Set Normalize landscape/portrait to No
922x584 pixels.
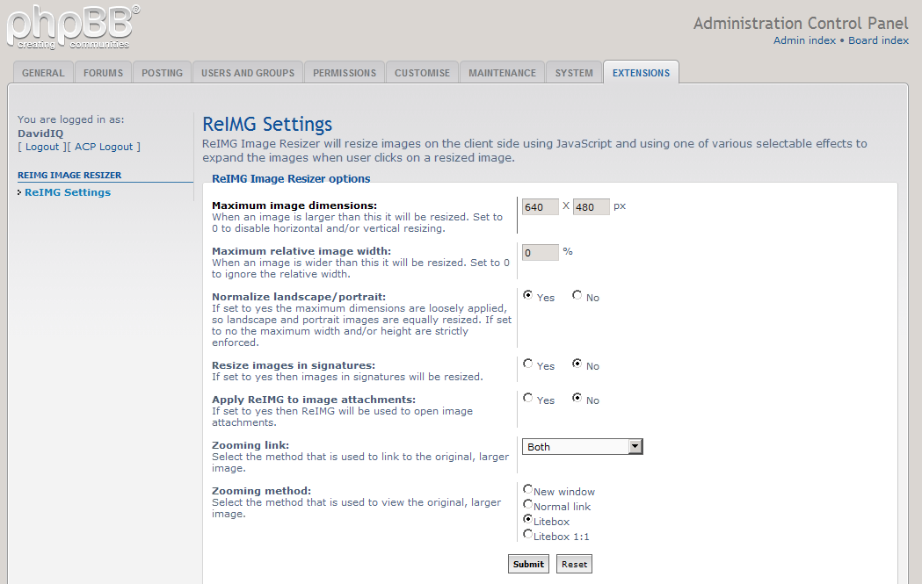tap(577, 295)
